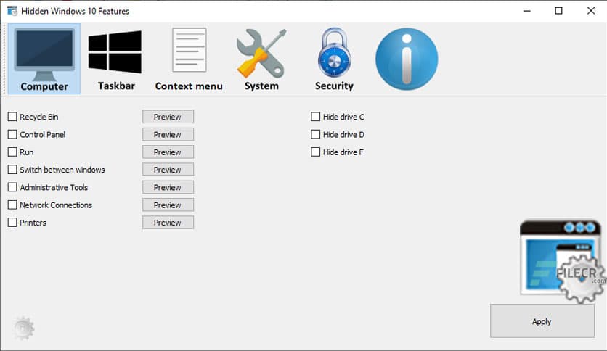Toggle the Hide drive F checkbox

316,152
